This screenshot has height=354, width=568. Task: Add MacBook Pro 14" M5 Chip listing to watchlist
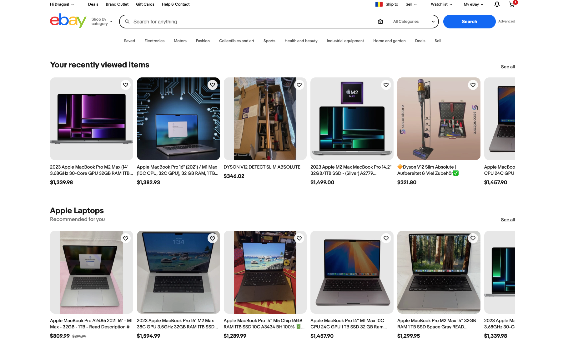[x=299, y=238]
